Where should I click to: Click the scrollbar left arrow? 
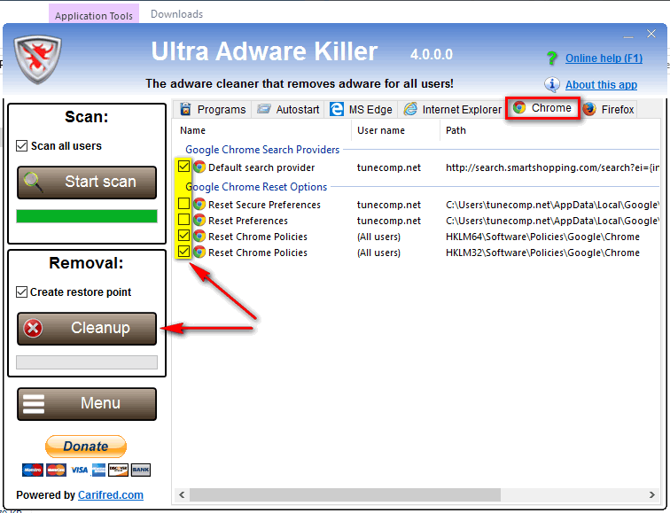182,494
